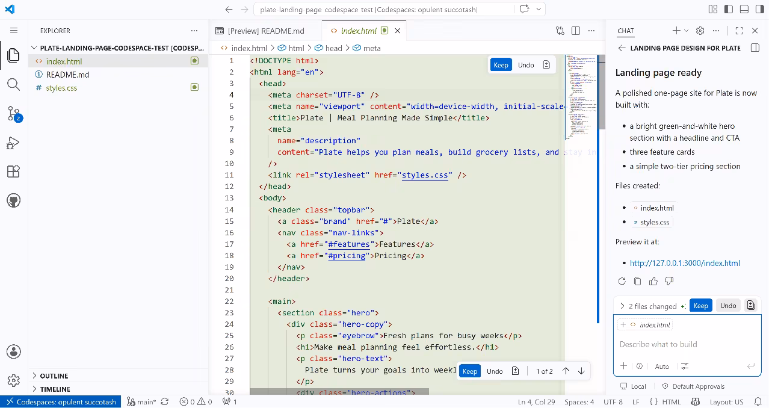Toggle primary side bar visibility

coord(729,9)
